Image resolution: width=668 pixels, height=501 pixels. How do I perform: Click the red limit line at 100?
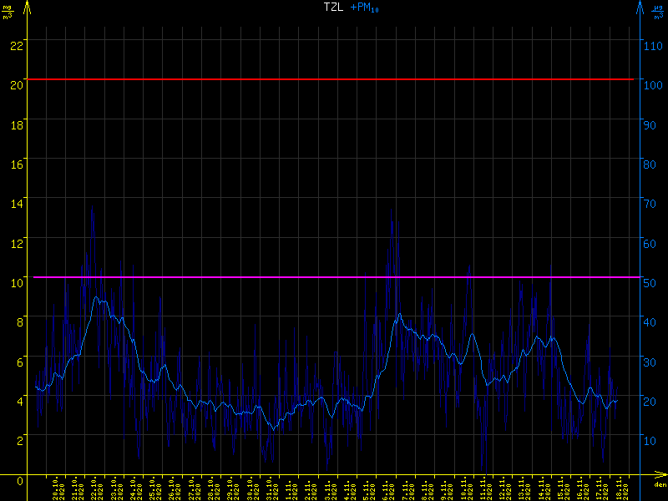[x=334, y=79]
